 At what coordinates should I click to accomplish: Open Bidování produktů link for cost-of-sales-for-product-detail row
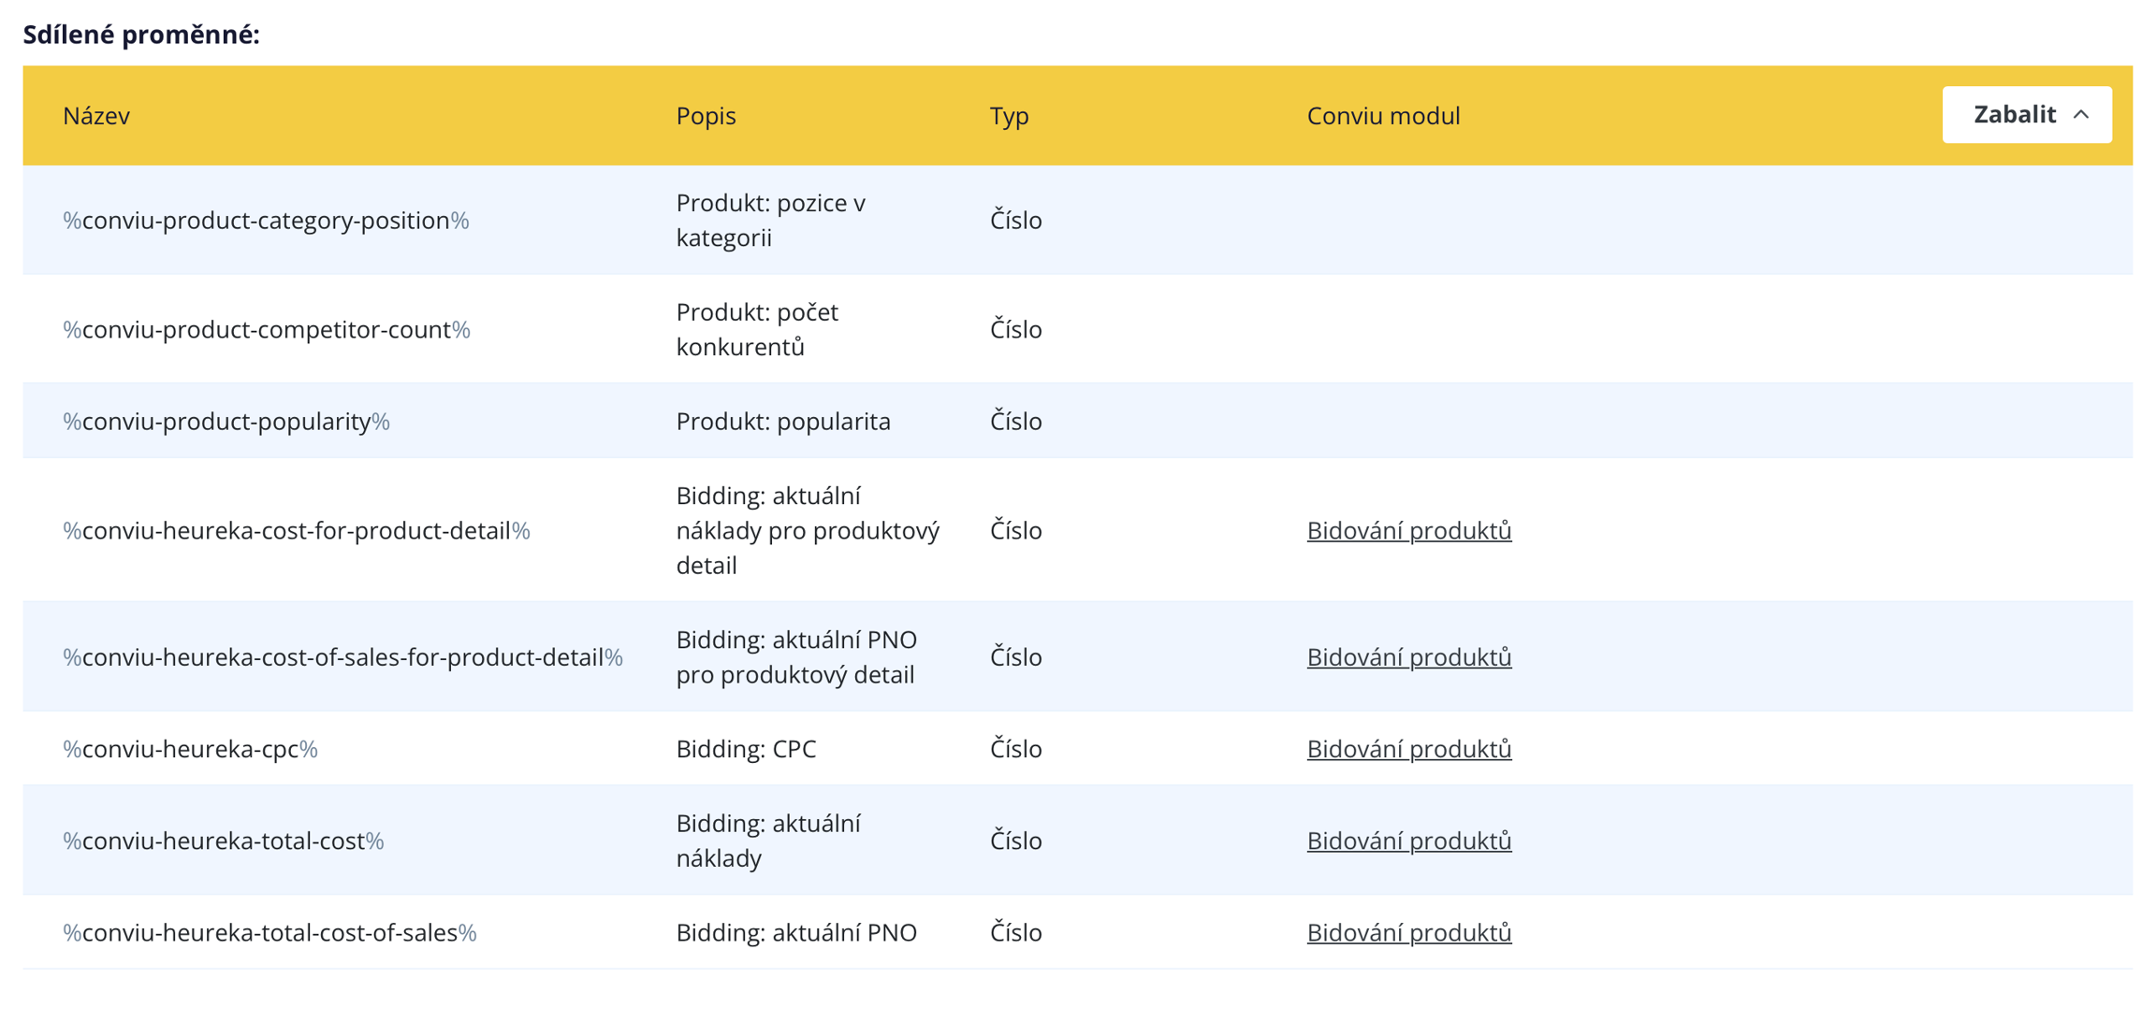[1408, 657]
